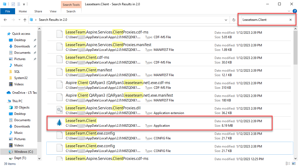Select Aspire Client QARyan3 exe.cdf-ms file
This screenshot has height=167, width=298.
(169, 85)
